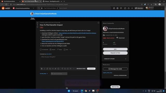Image resolution: width=166 pixels, height=93 pixels.
Task: Show hidden system tray icons
Action: [143, 91]
